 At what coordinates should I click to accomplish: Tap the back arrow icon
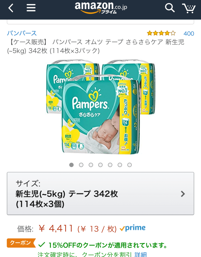(x=11, y=8)
